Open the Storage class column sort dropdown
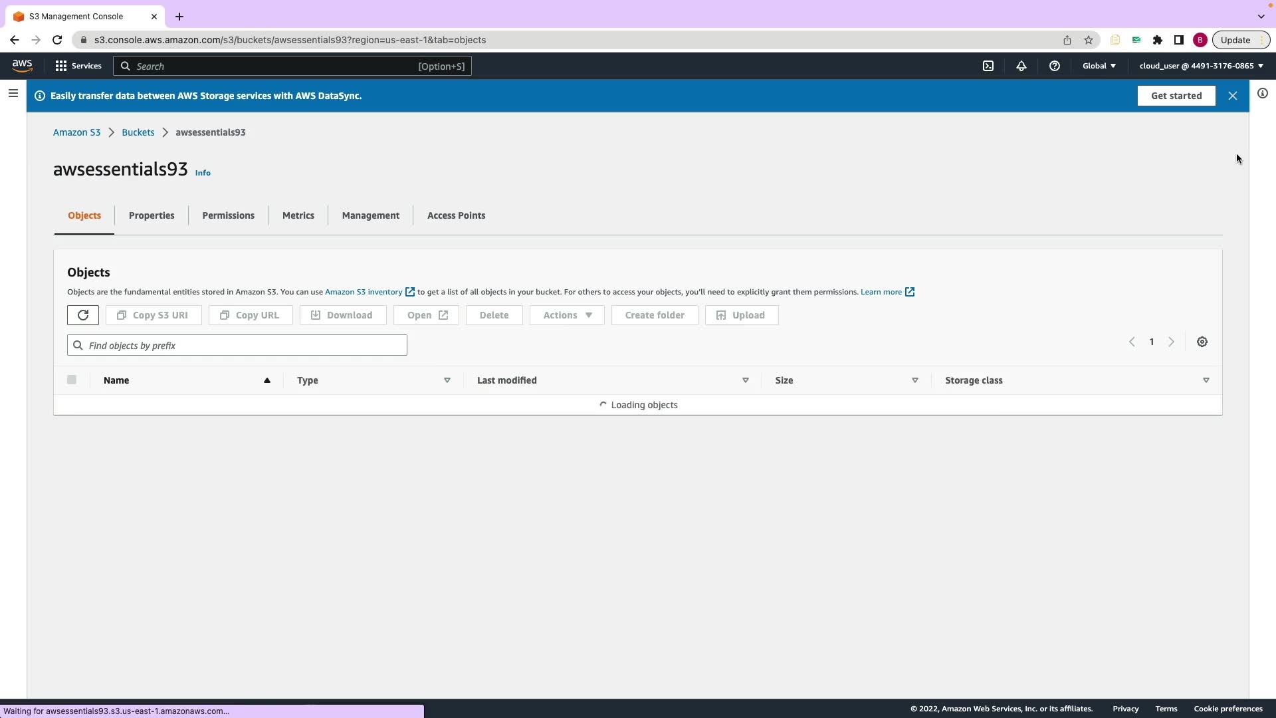1276x718 pixels. coord(1206,380)
